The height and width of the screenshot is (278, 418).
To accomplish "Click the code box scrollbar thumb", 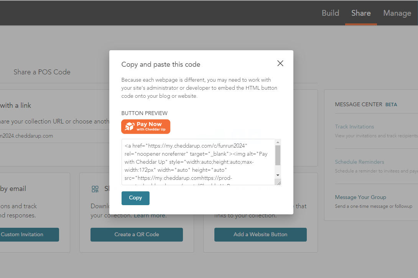I will (278, 155).
